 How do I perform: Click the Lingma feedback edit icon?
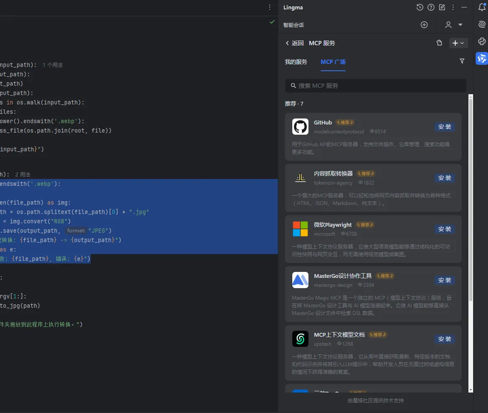click(x=442, y=7)
